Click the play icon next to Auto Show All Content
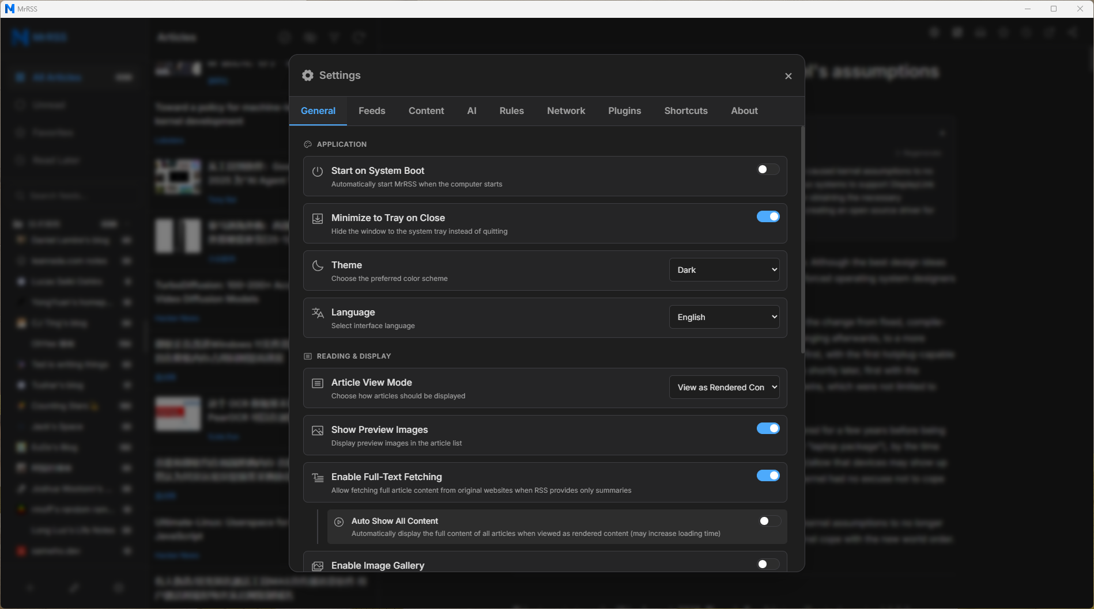 [x=339, y=522]
